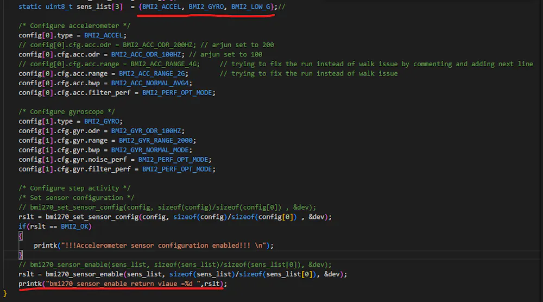Click config[1].cfg.gyr.noise_perf line
Viewport: 543px width, 302px height.
[x=115, y=159]
